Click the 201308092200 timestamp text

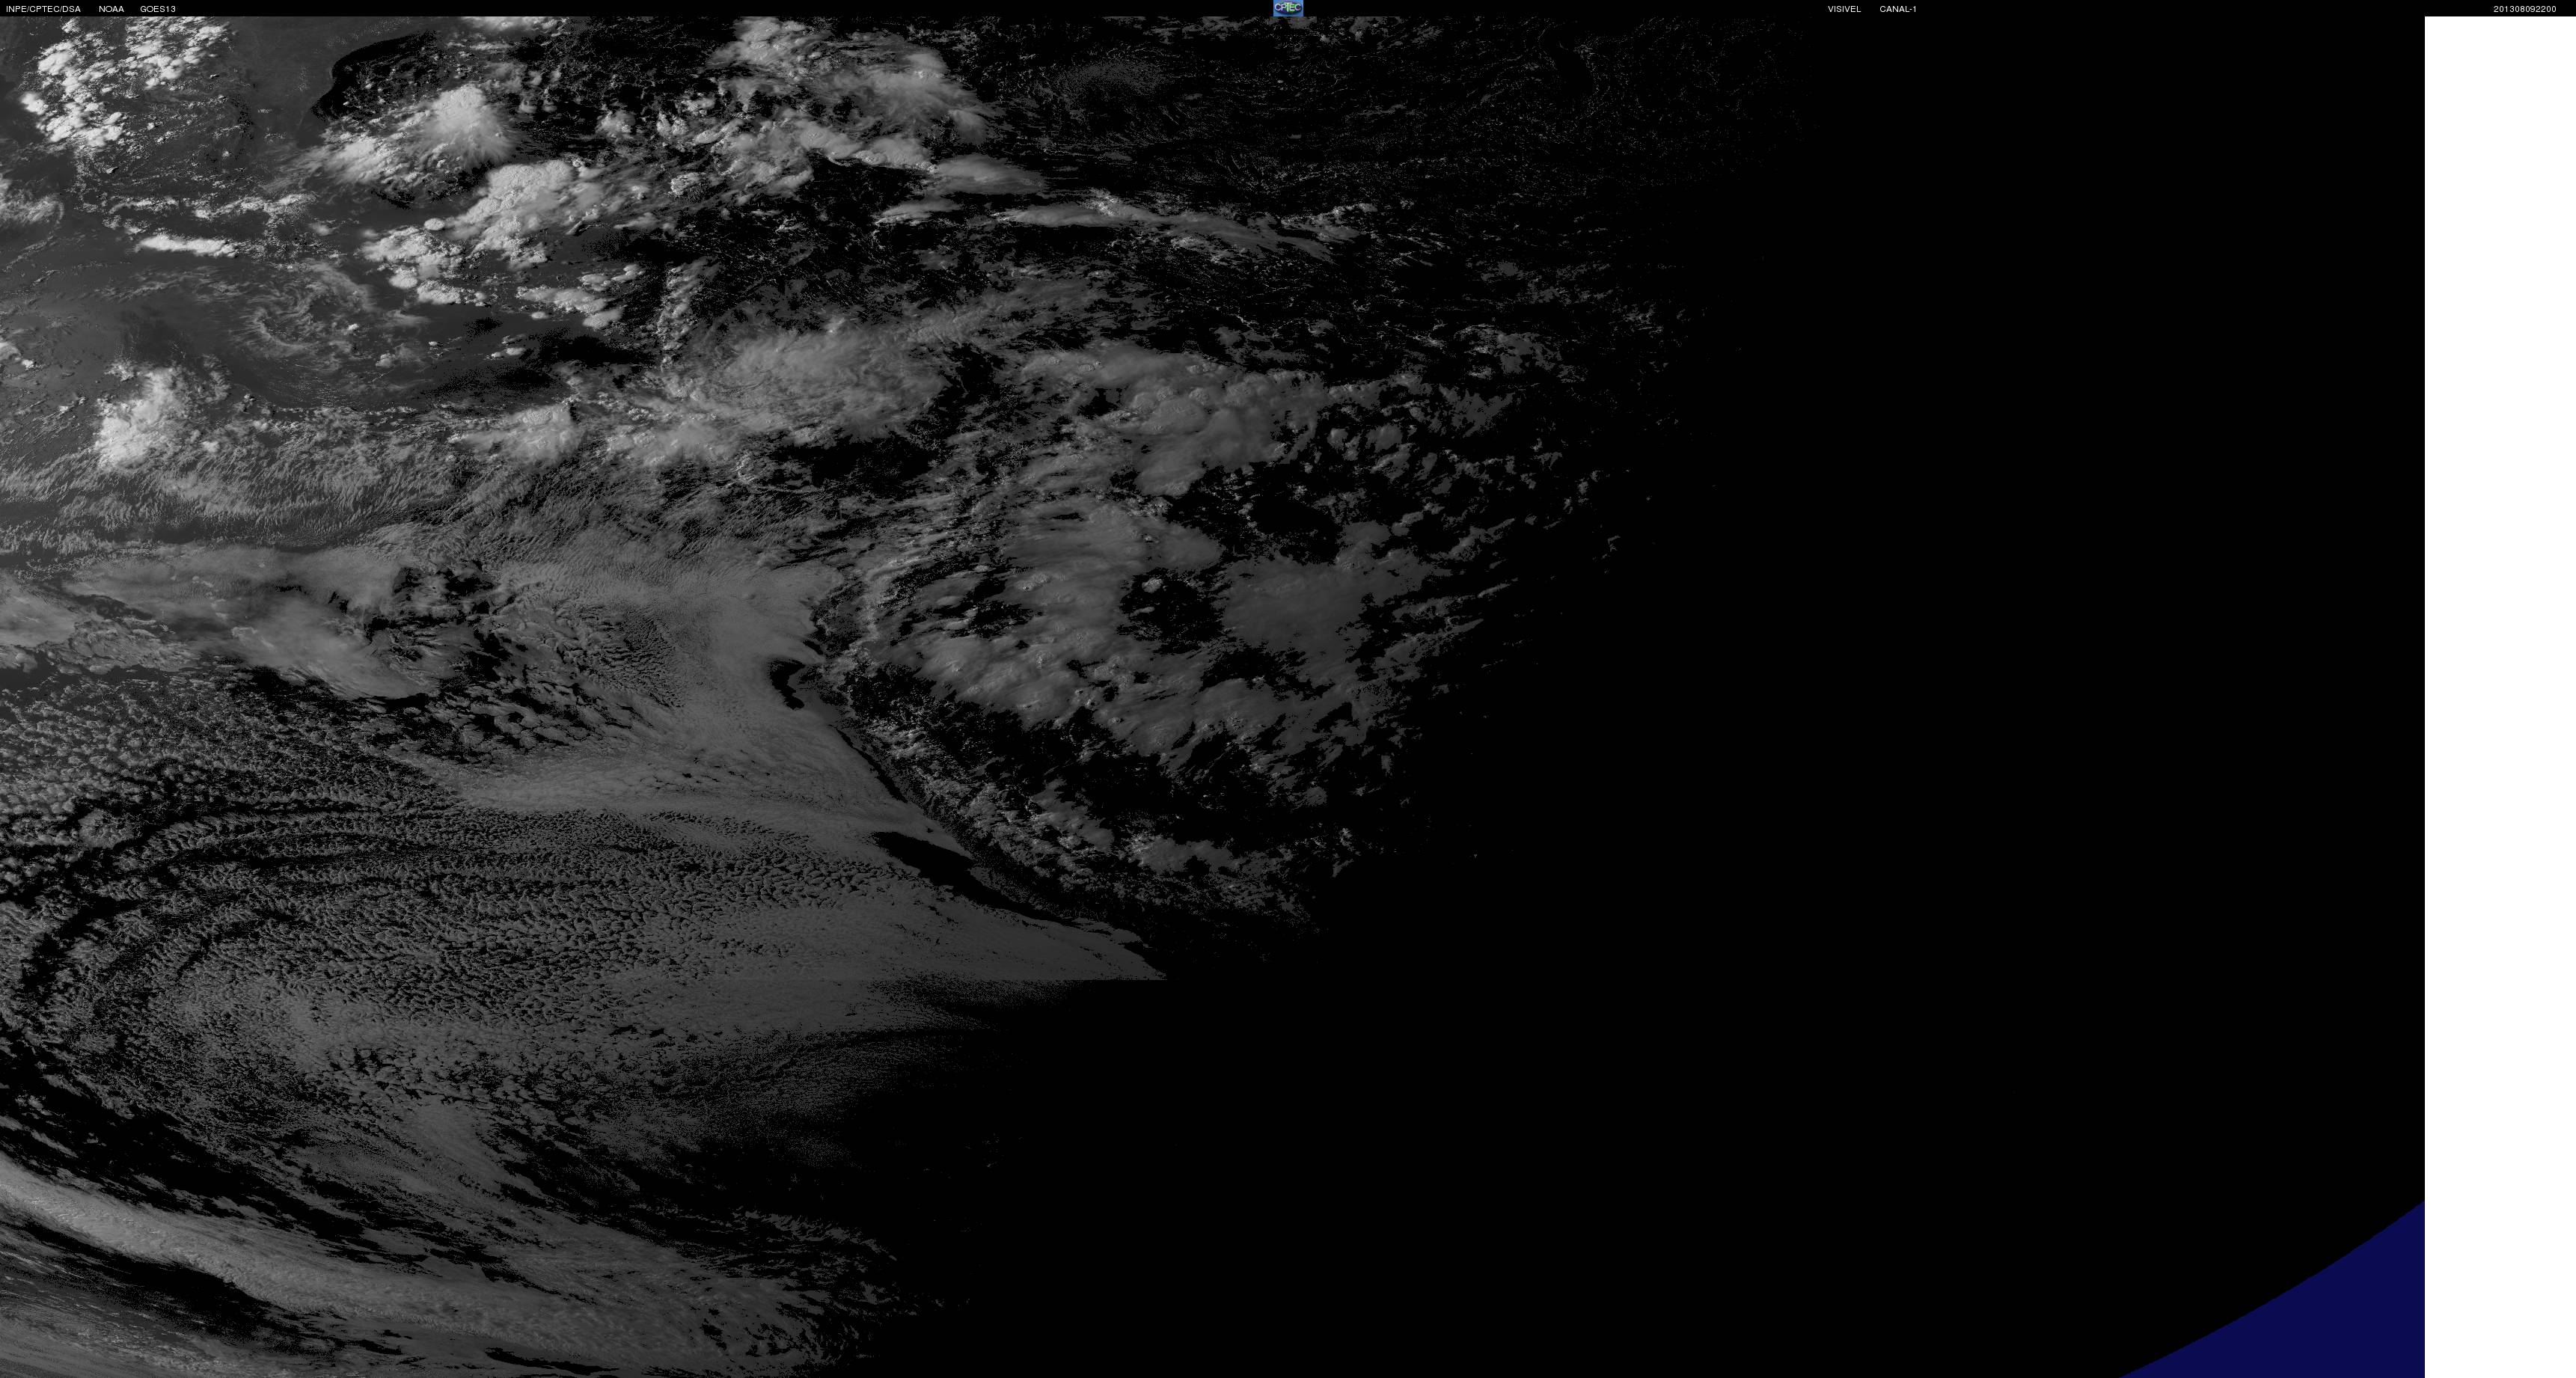(2524, 9)
